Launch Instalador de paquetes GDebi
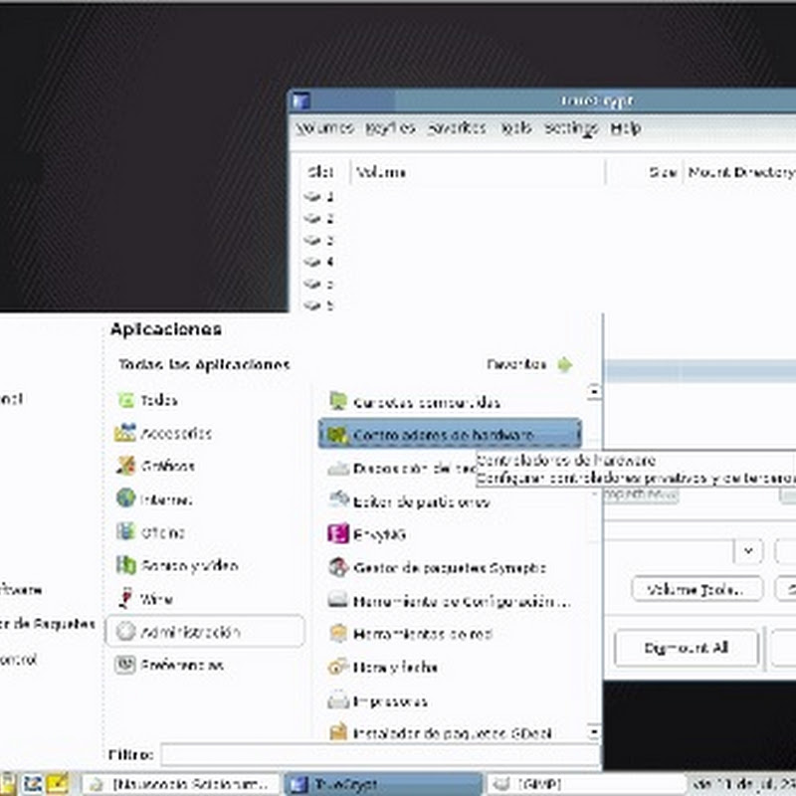This screenshot has height=796, width=796. coord(442,734)
